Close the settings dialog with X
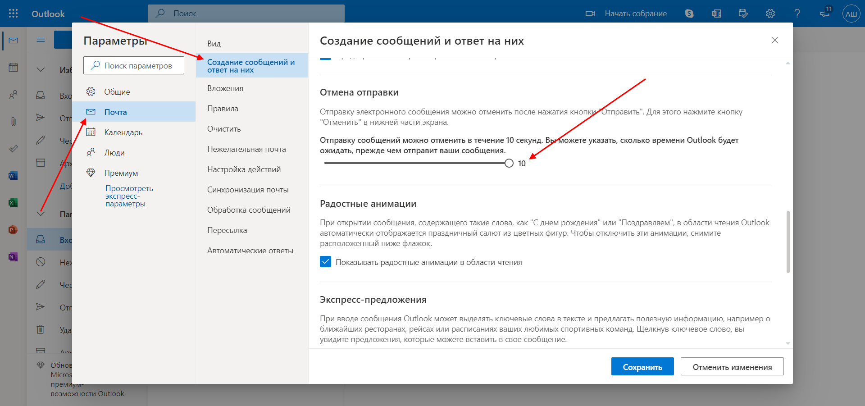This screenshot has height=406, width=865. pyautogui.click(x=775, y=40)
